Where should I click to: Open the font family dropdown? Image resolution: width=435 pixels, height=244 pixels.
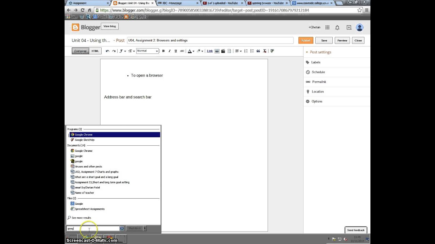coord(122,51)
